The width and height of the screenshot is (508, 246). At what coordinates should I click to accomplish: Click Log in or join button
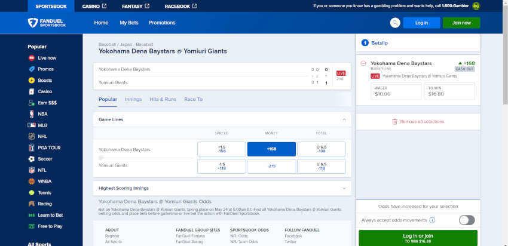(x=418, y=238)
